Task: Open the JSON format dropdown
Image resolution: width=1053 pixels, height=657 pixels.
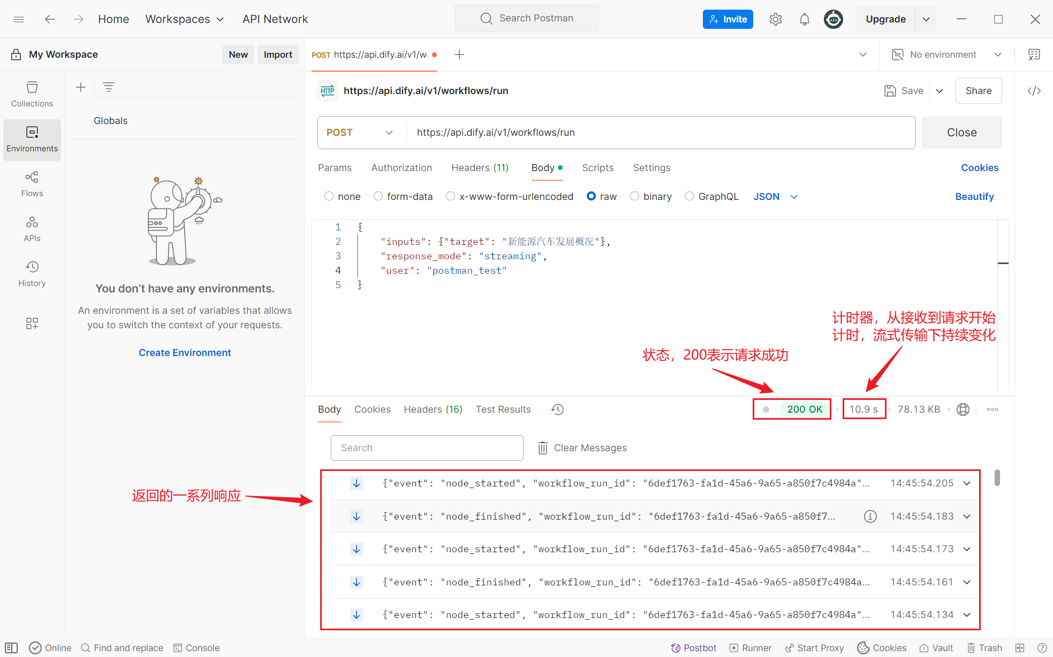Action: pyautogui.click(x=776, y=197)
